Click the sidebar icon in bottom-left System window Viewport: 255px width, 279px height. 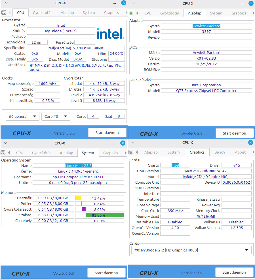(x=3, y=153)
